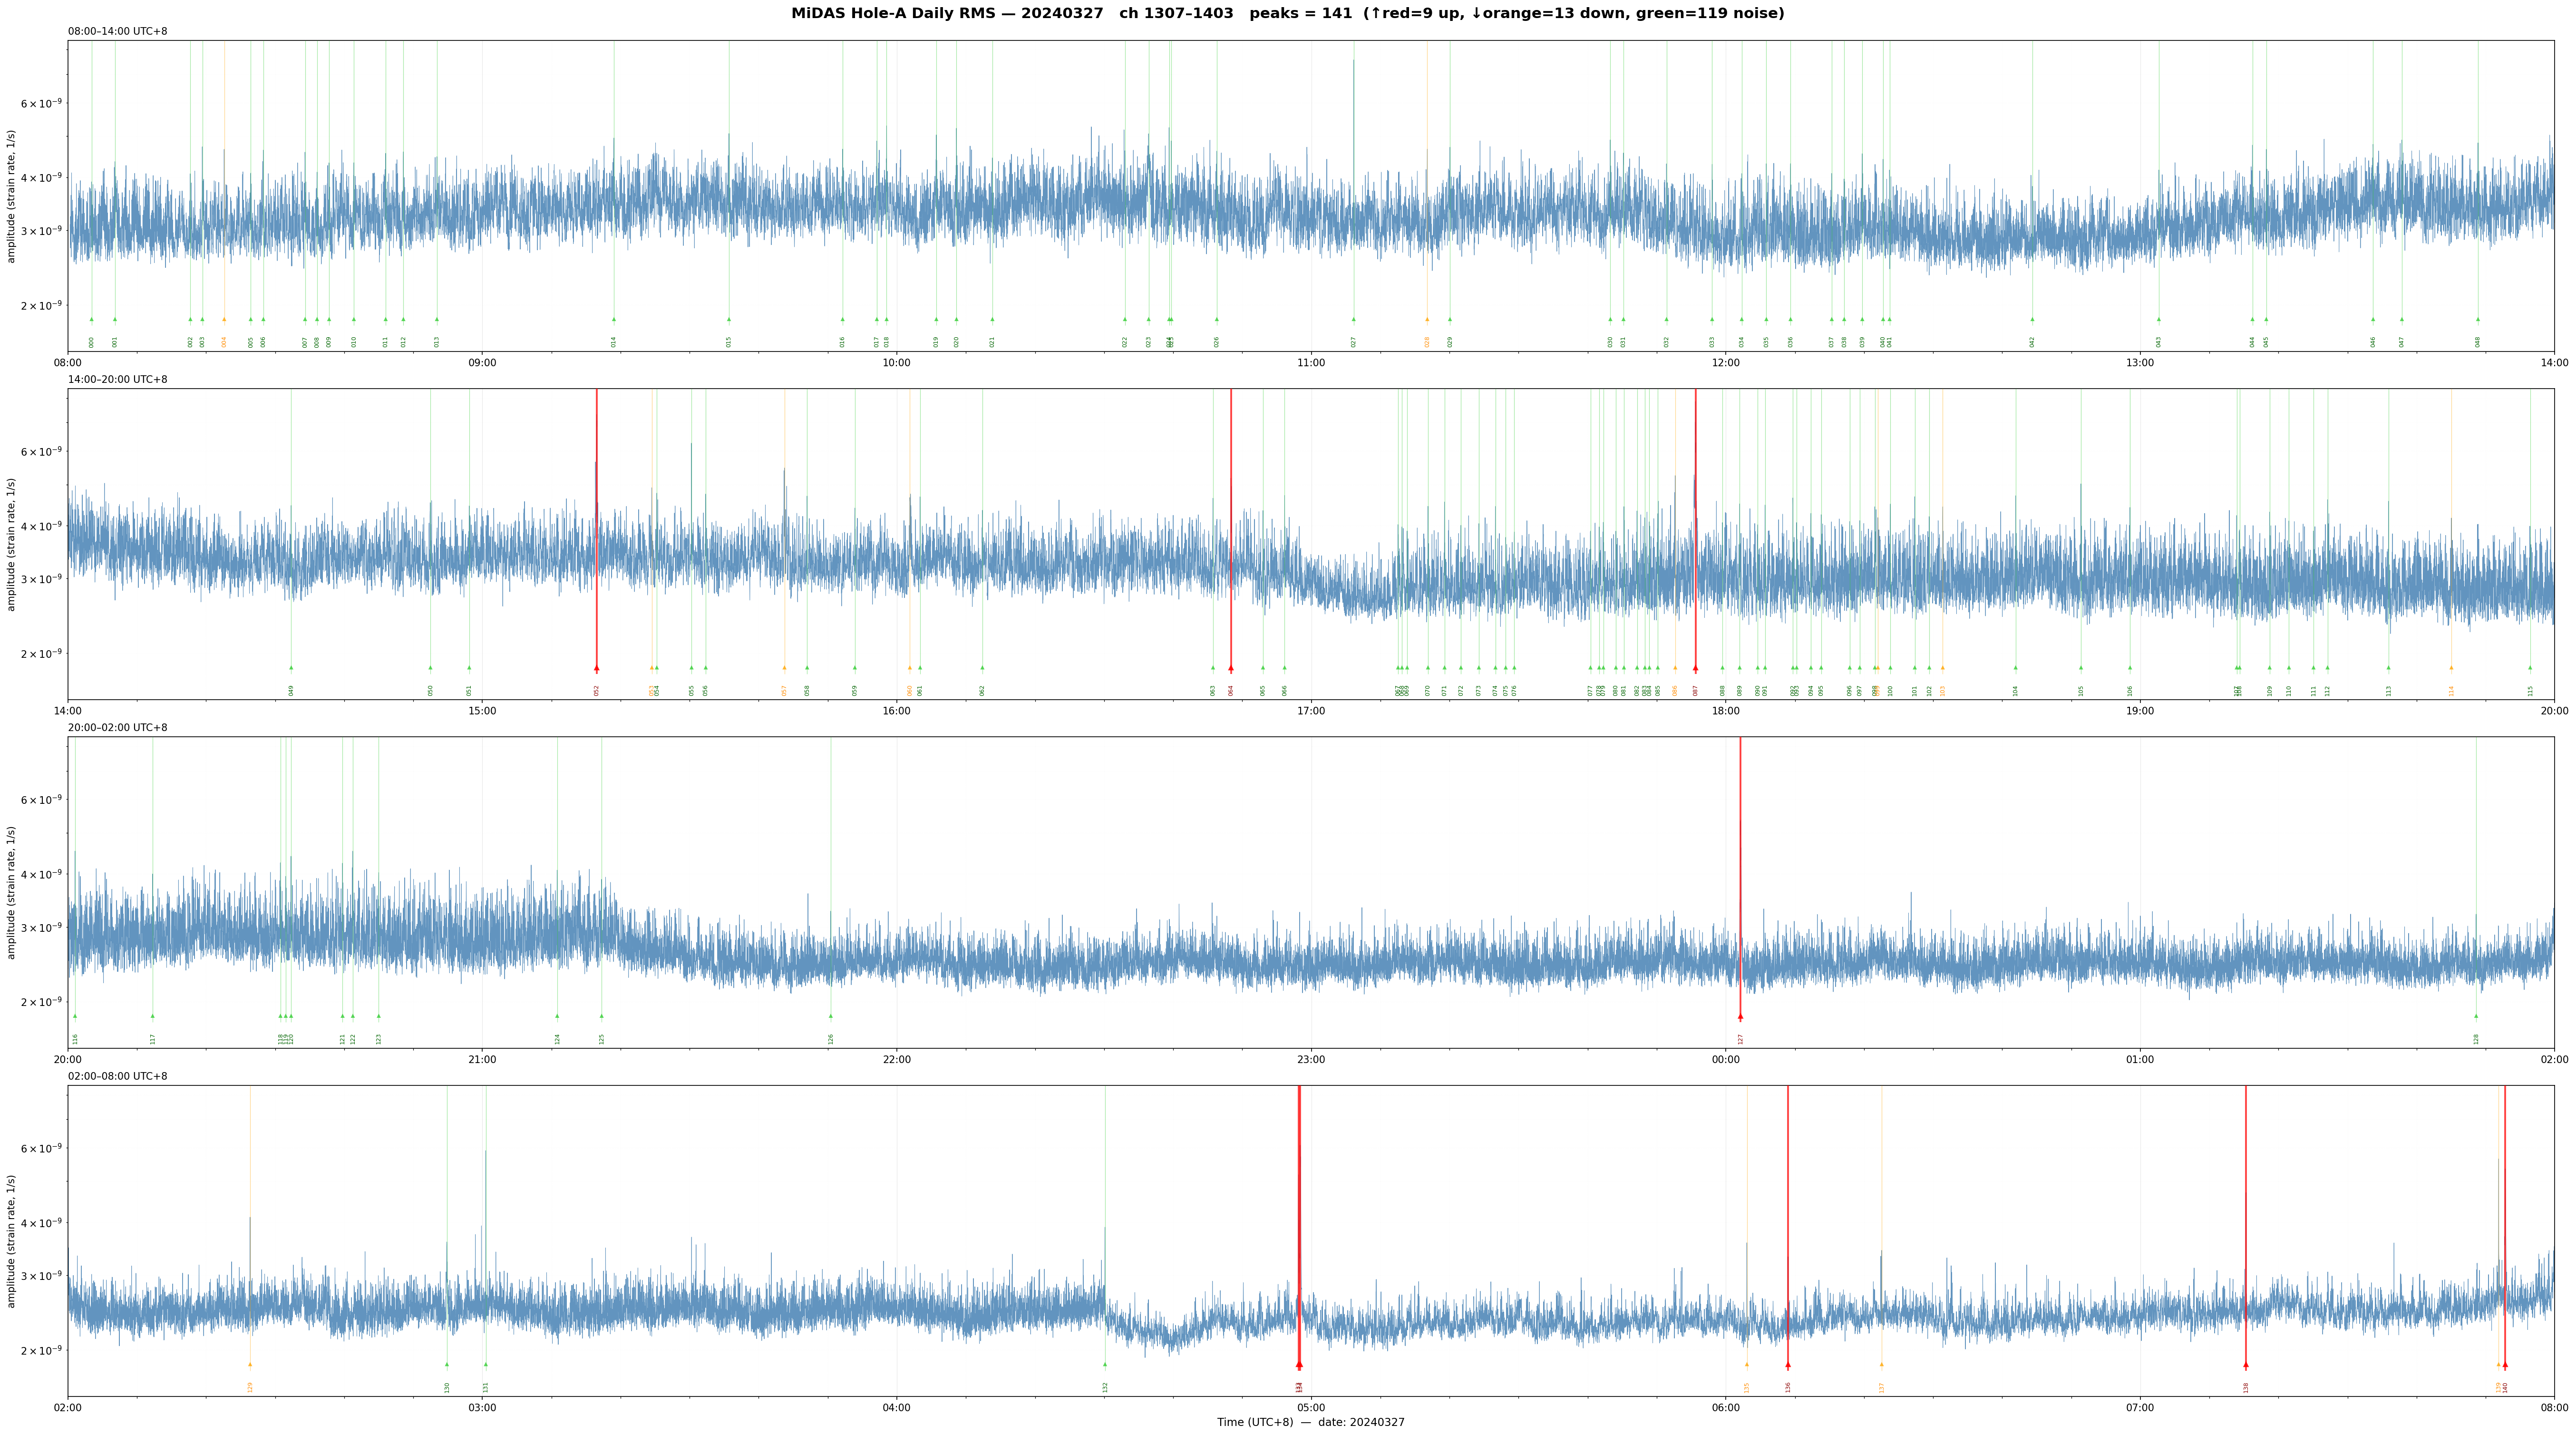Viewport: 2576px width, 1435px height.
Task: Select the orange down-peak marker labeled 129
Action: coord(250,1364)
